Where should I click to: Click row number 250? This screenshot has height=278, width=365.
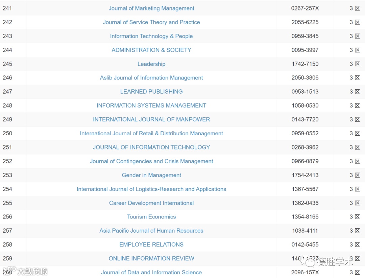point(7,134)
